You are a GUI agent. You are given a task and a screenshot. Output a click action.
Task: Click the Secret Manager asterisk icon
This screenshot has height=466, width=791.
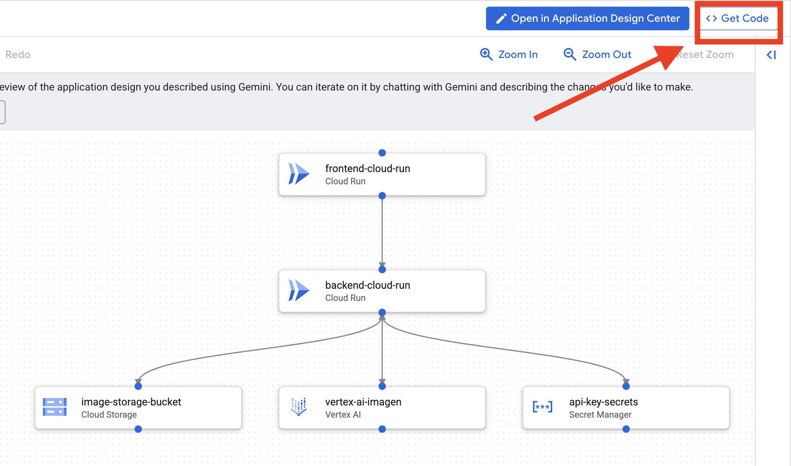[542, 407]
